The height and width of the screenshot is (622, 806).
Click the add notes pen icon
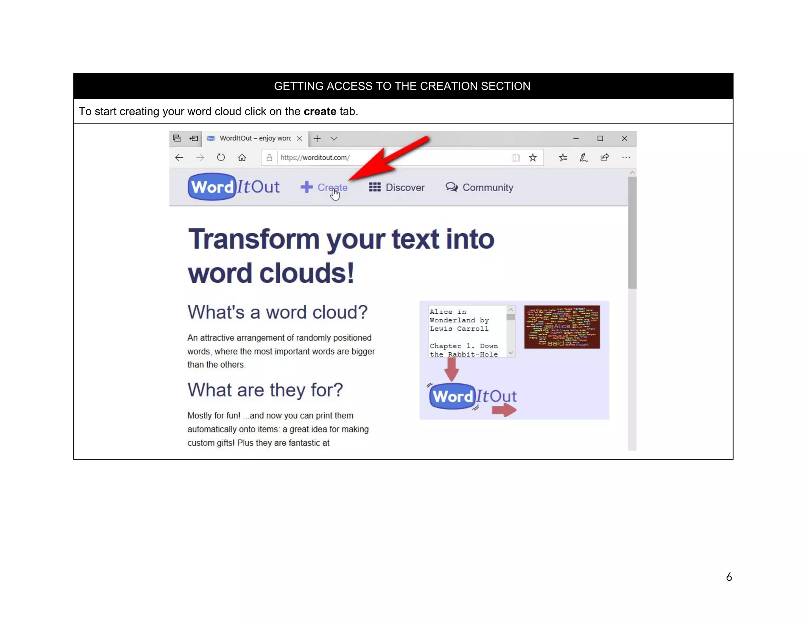click(584, 158)
